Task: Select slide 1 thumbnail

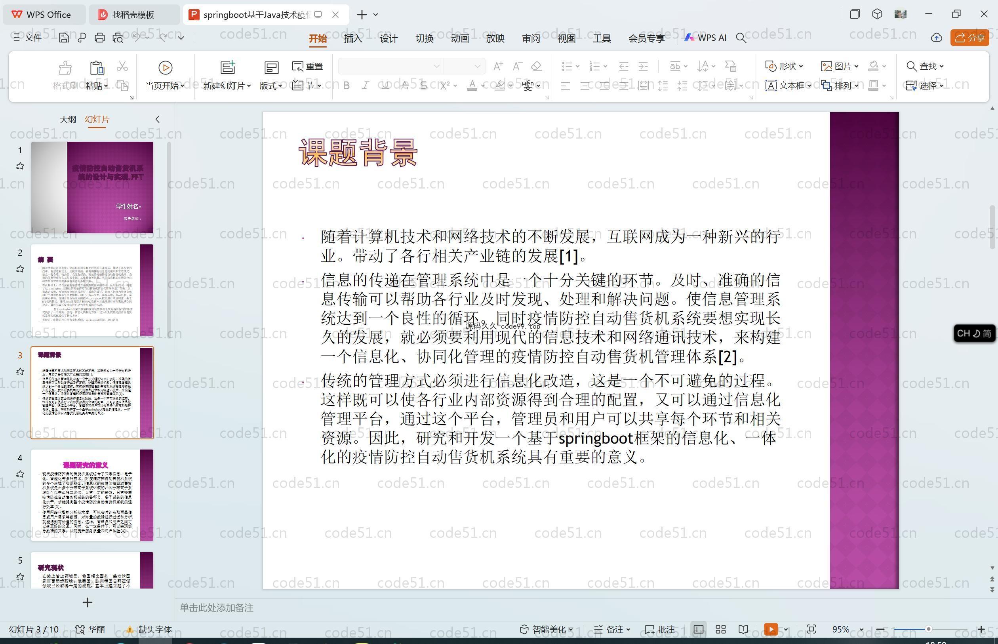Action: pos(92,187)
